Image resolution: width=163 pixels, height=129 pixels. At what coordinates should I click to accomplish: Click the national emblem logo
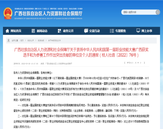click(8, 13)
